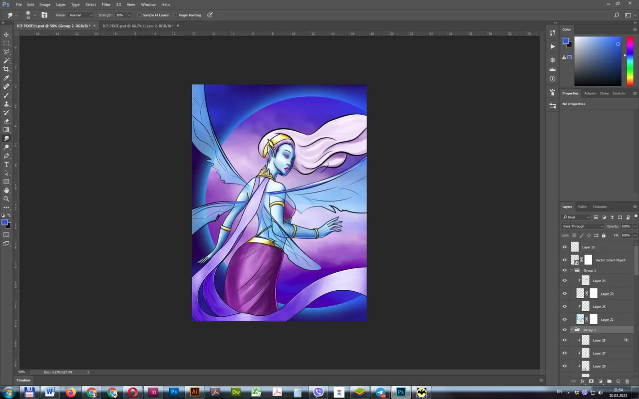Screen dimensions: 639x399
Task: Select the Brush tool
Action: click(6, 95)
